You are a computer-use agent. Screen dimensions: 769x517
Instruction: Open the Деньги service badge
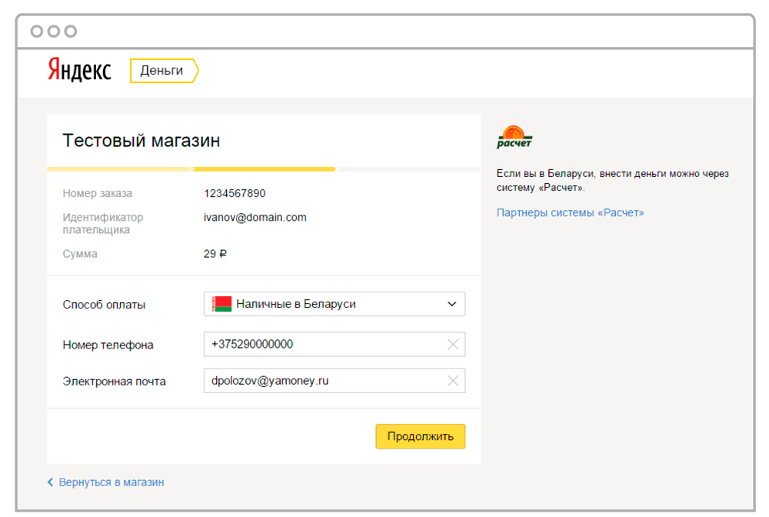coord(165,71)
